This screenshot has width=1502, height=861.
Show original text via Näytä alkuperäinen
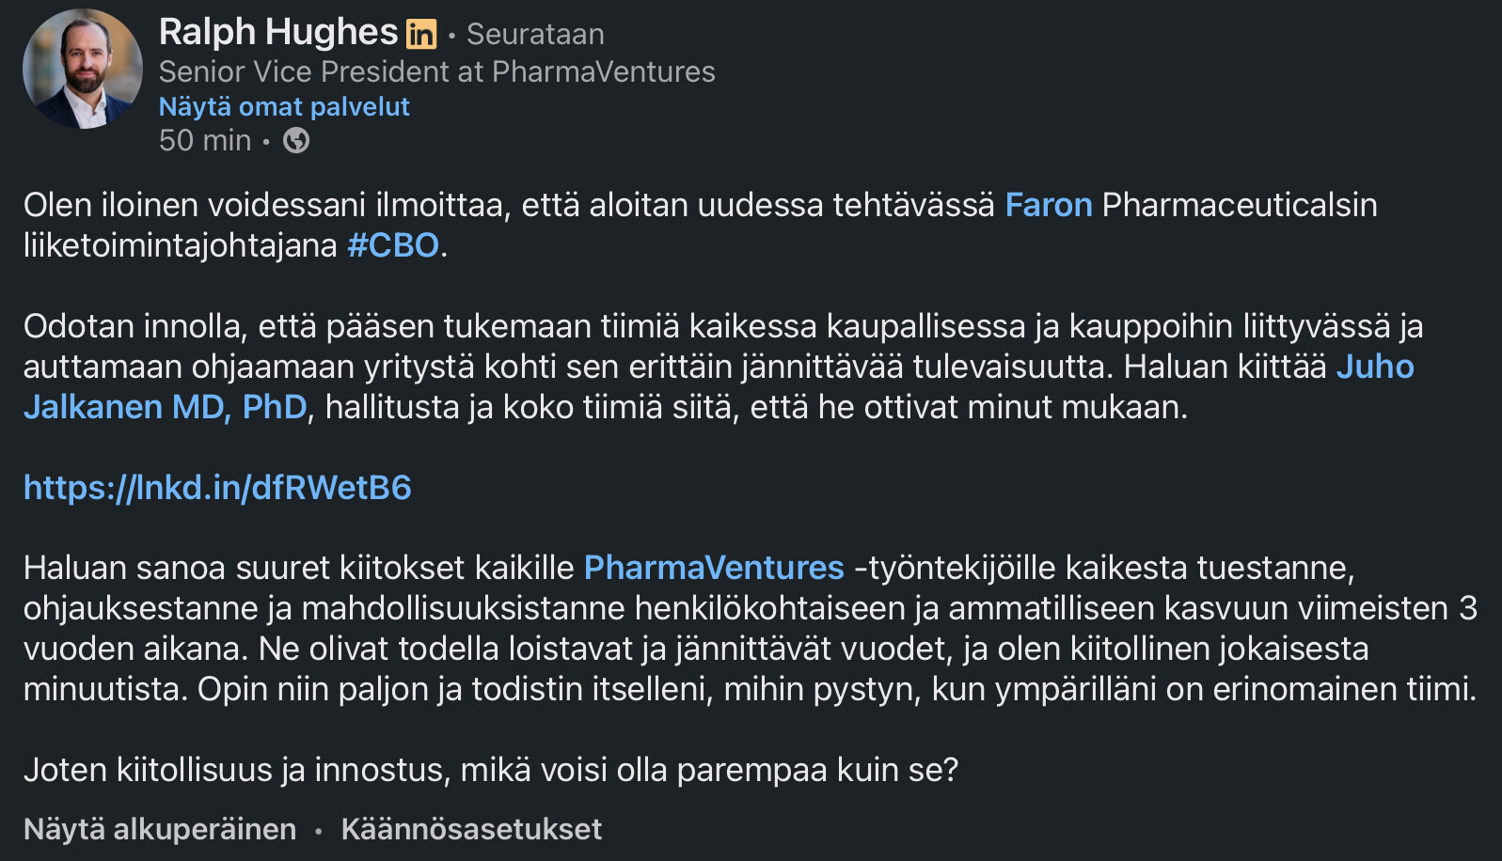pyautogui.click(x=160, y=829)
